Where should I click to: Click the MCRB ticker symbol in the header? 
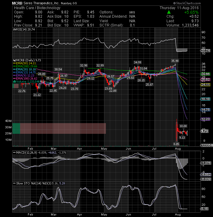(x=17, y=3)
